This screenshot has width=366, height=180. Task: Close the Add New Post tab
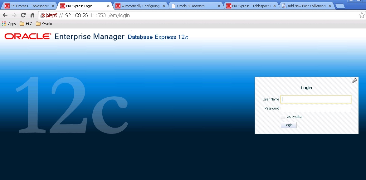329,6
